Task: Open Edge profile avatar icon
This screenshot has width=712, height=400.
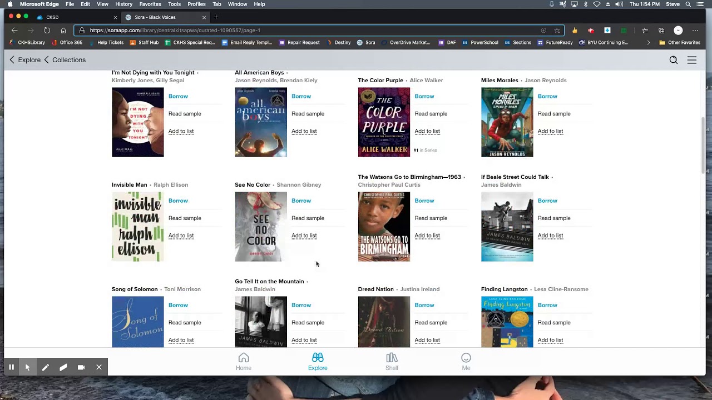Action: [678, 31]
